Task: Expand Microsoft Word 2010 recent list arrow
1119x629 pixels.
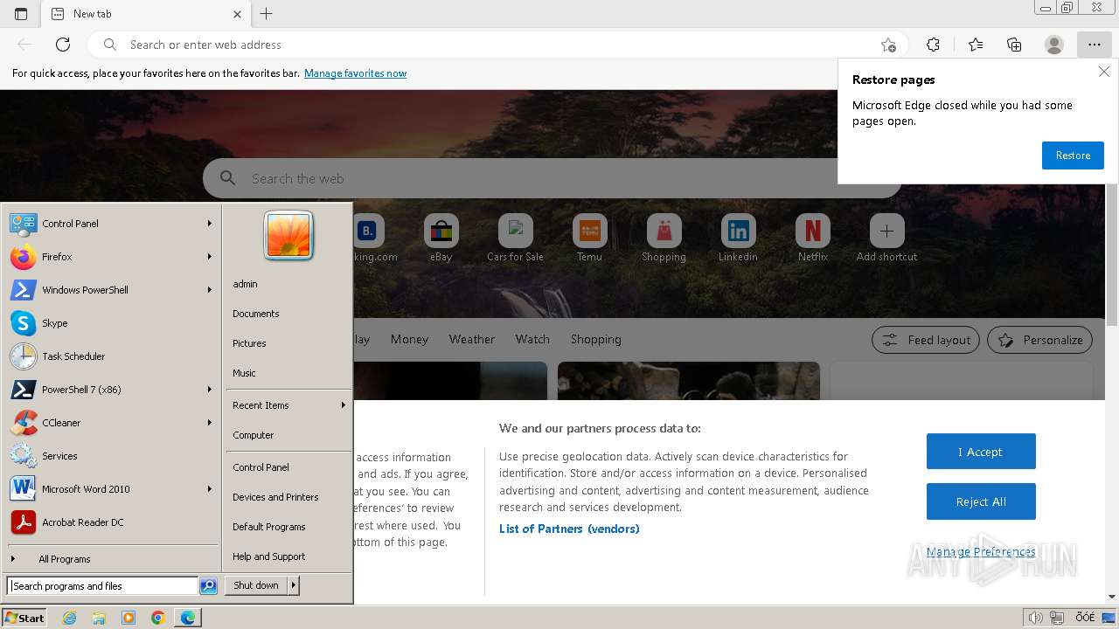Action: coord(210,489)
